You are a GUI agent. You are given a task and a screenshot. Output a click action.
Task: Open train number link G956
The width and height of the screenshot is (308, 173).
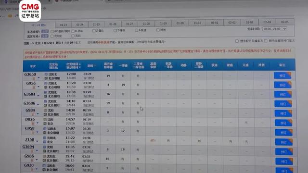pos(31,83)
